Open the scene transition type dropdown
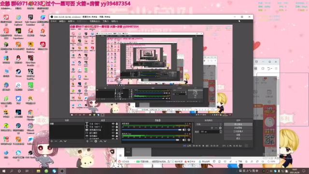 coord(209,124)
